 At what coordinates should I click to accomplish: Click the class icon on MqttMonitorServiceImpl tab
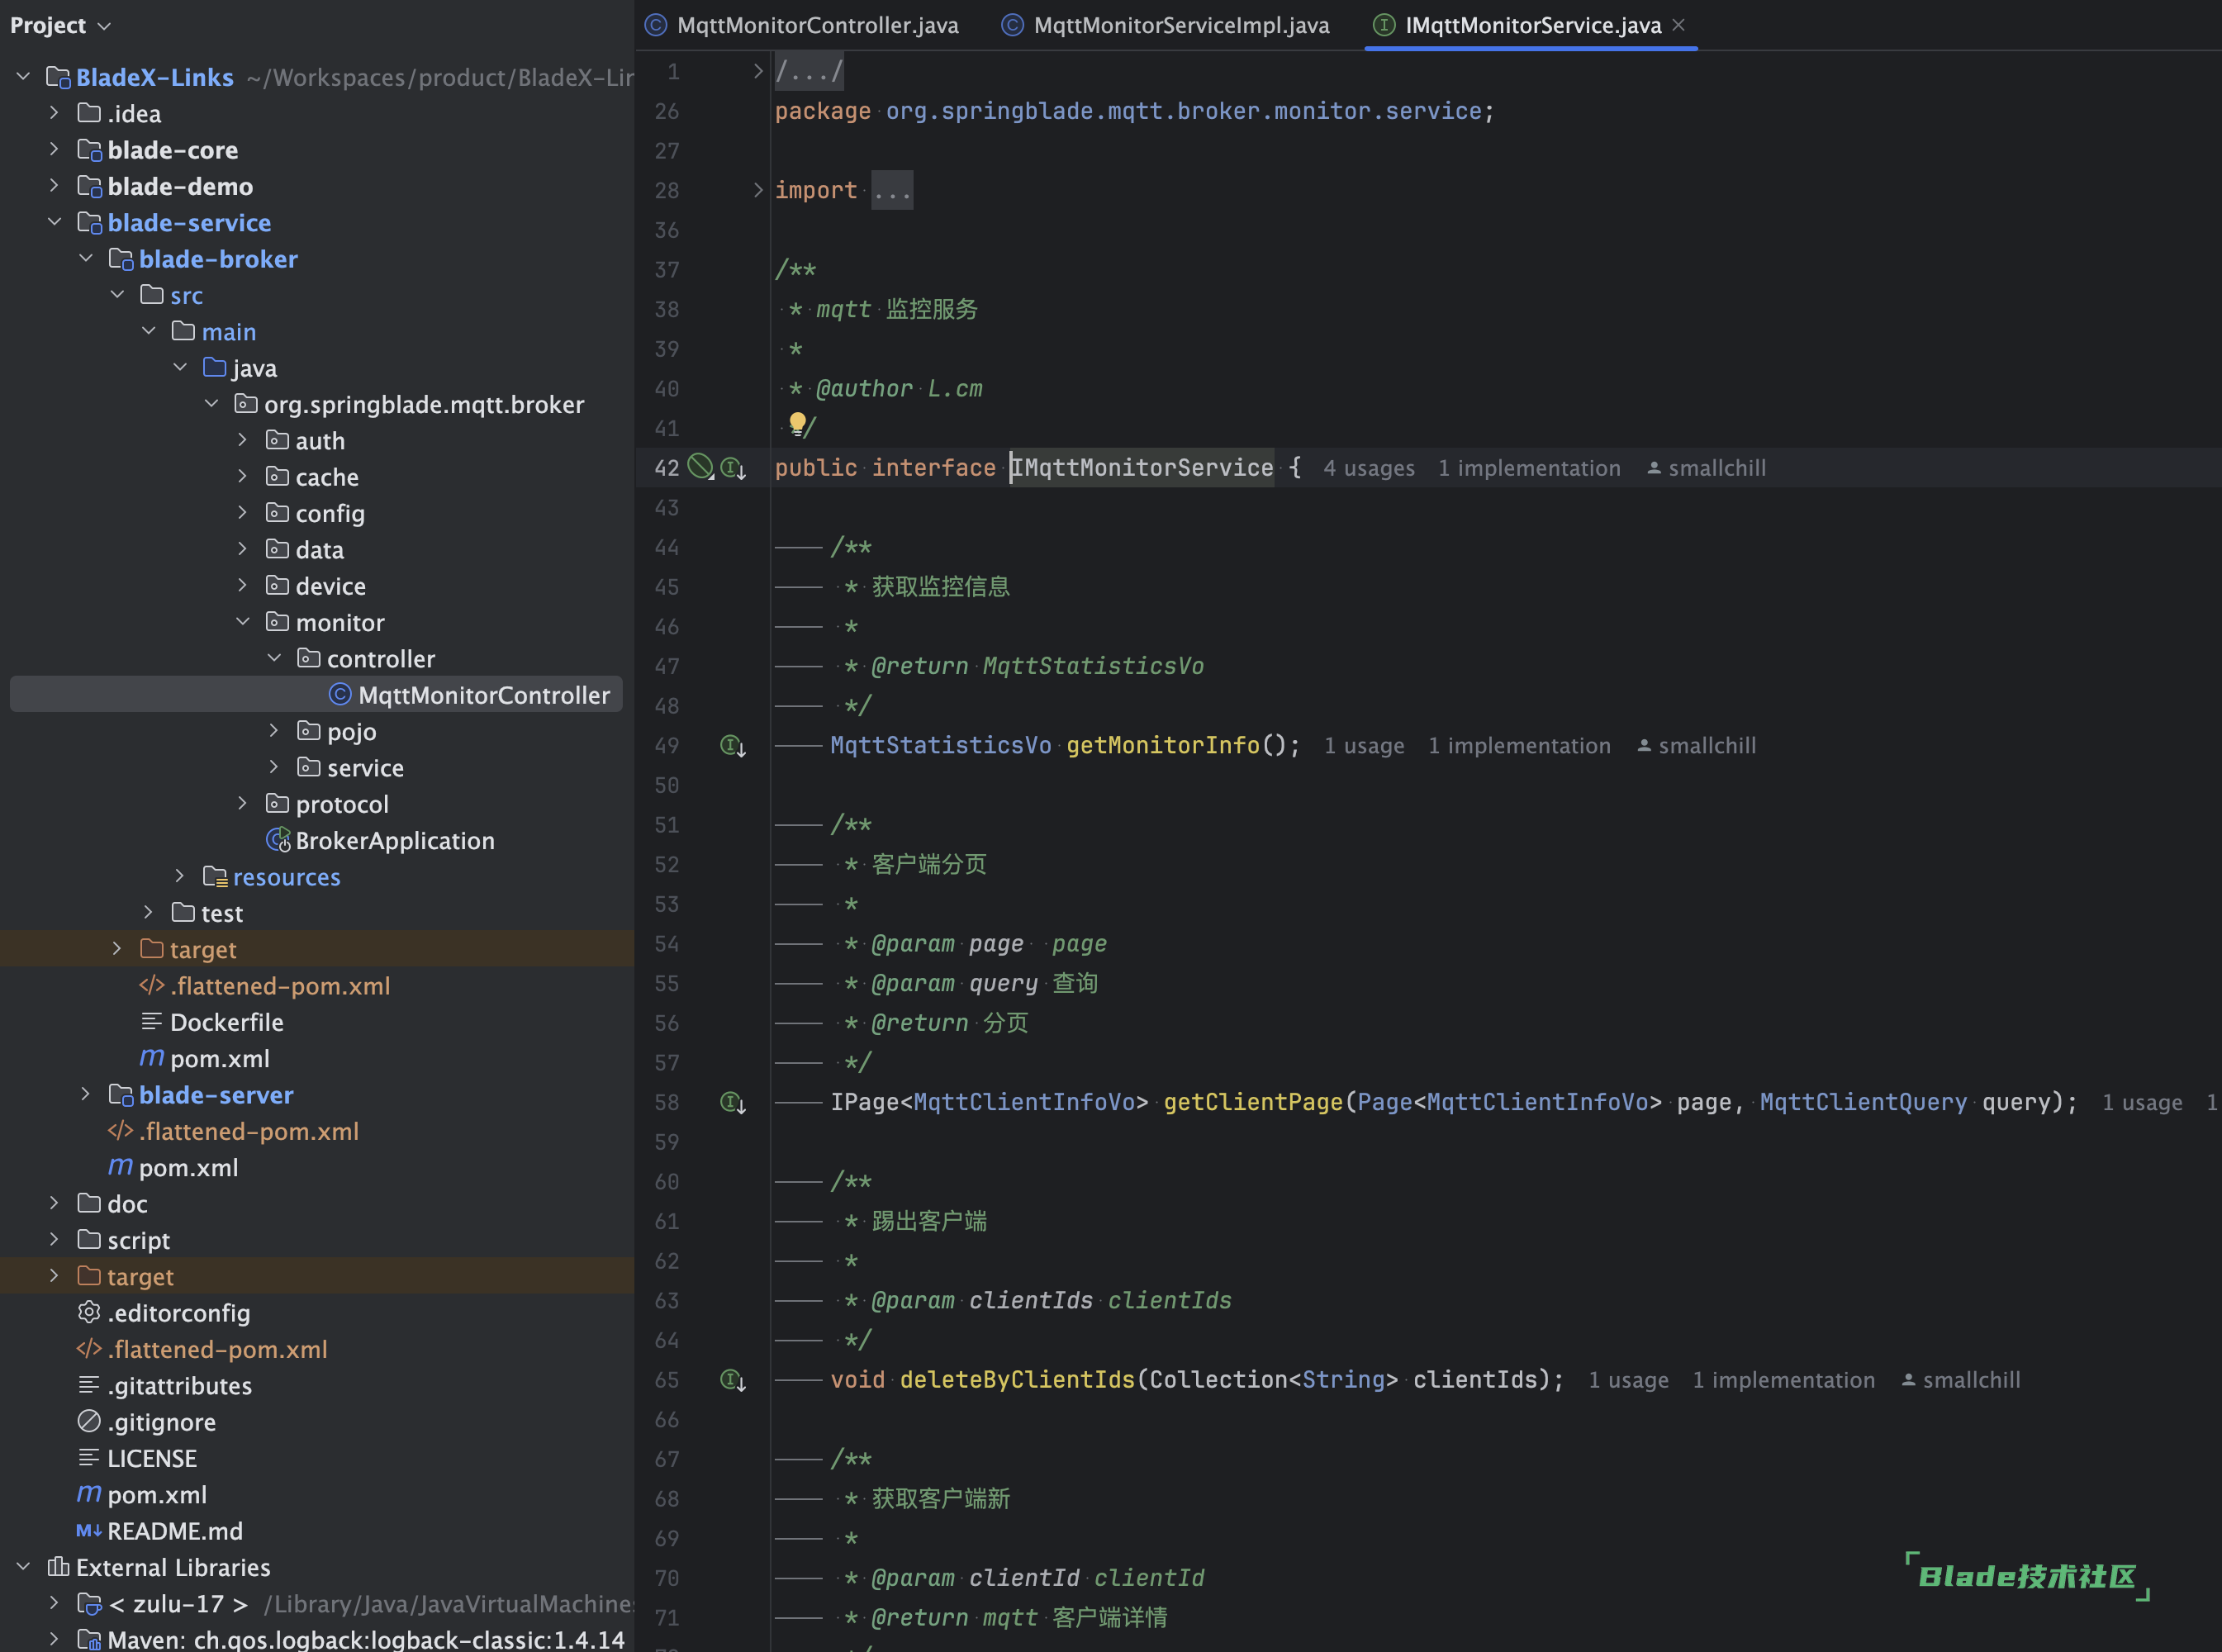coord(1012,25)
